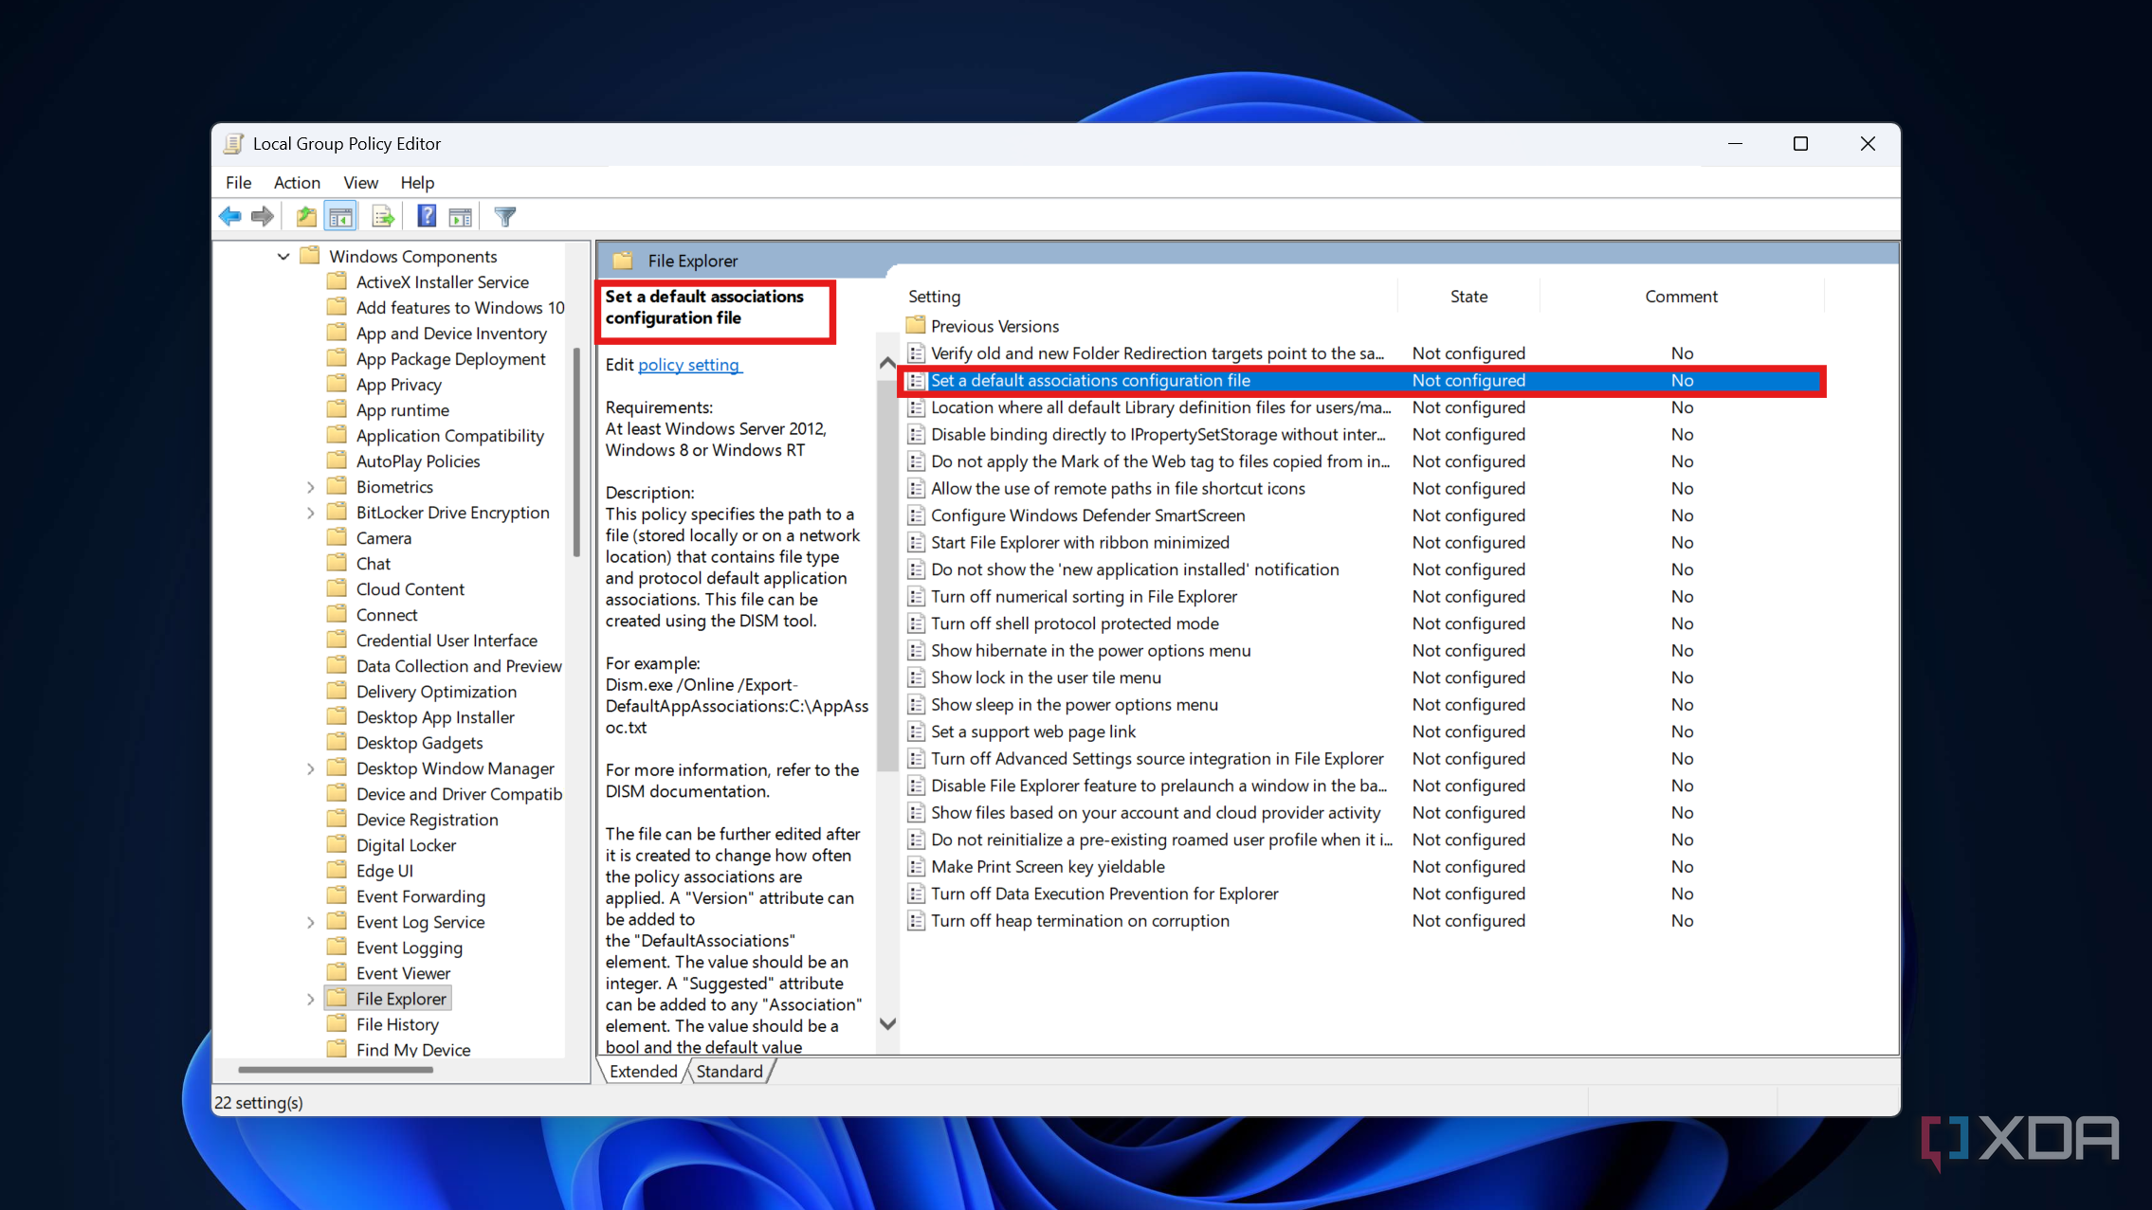Collapse the Windows Components tree node
The height and width of the screenshot is (1210, 2152).
click(283, 257)
